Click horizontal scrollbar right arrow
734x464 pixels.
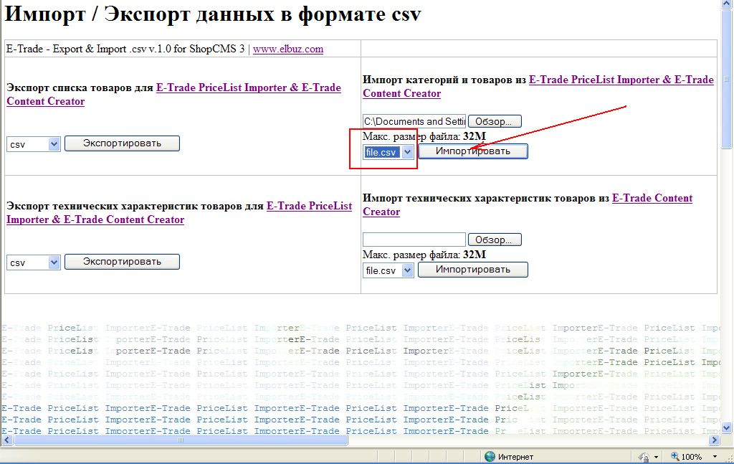click(x=714, y=440)
